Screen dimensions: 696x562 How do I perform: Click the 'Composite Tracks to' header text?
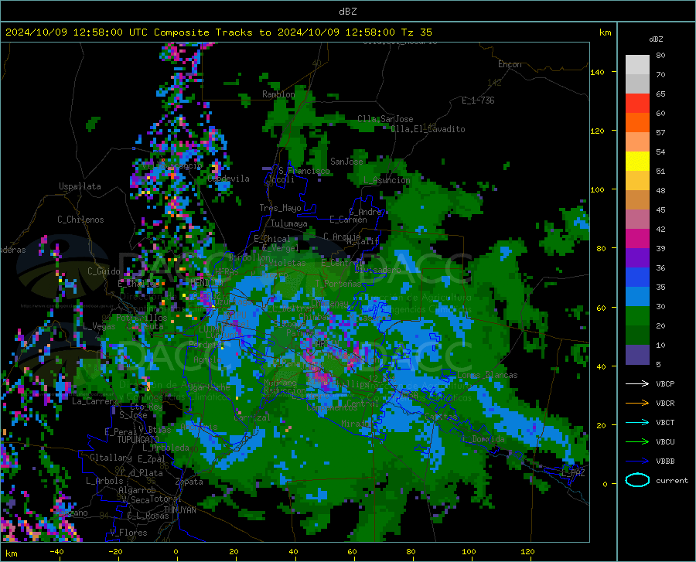pos(212,32)
